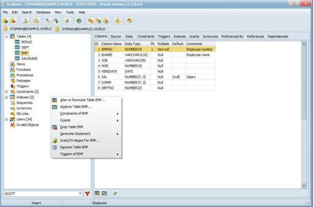Click the Salary comment cell
Viewport: 314px width, 207px height.
[201, 77]
